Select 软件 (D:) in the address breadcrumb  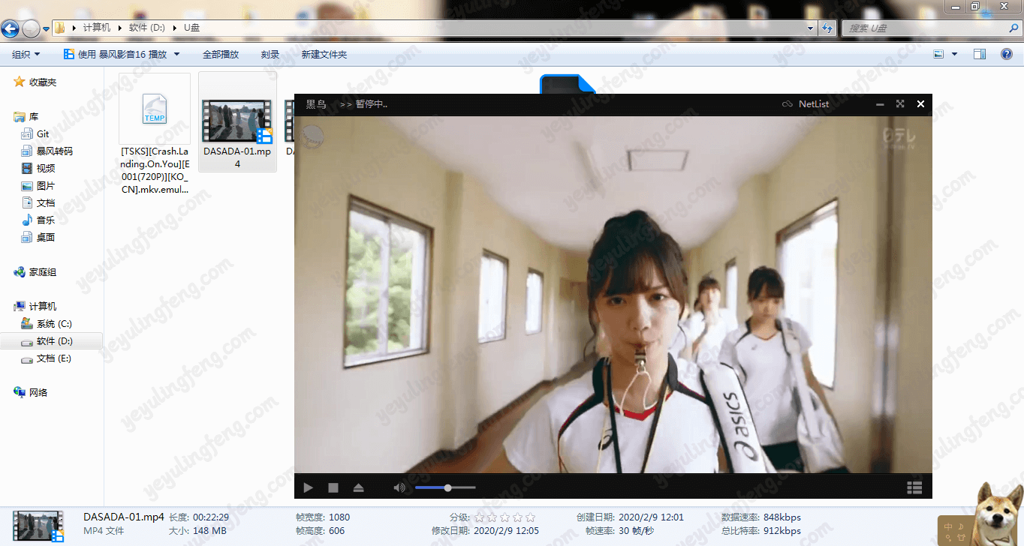click(146, 28)
